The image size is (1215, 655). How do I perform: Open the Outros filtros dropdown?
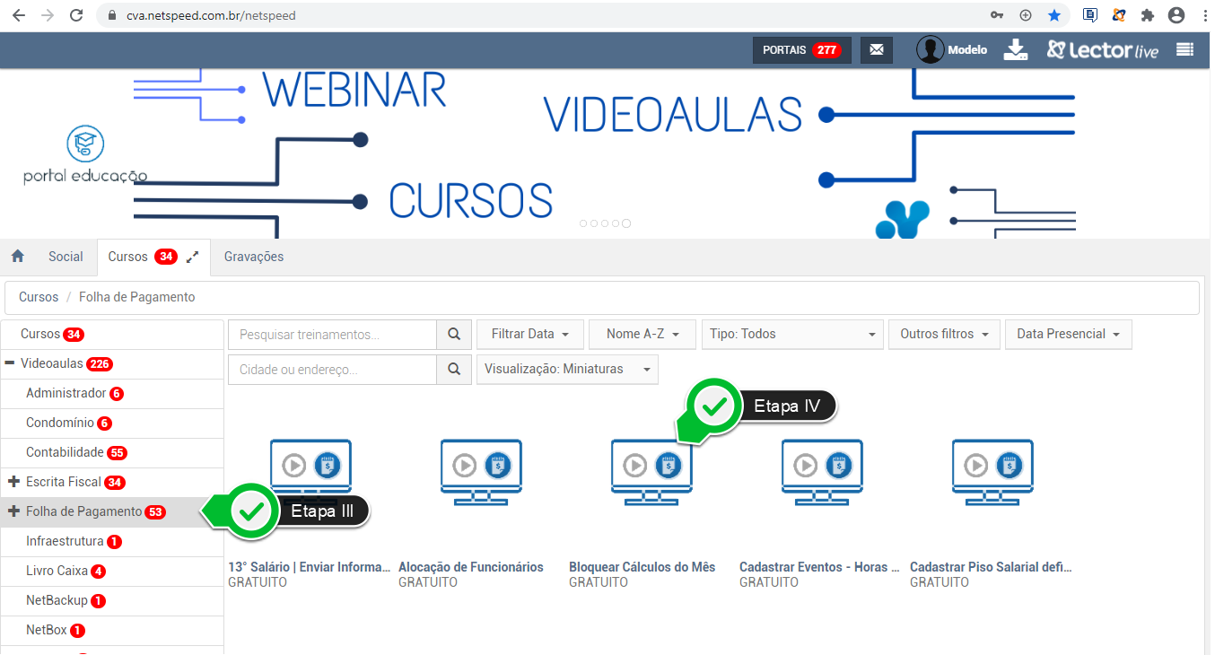[x=945, y=335]
